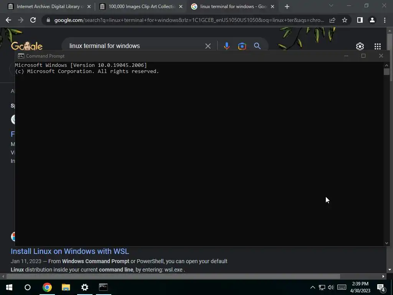Search by voice microphone icon
393x295 pixels.
tap(226, 46)
